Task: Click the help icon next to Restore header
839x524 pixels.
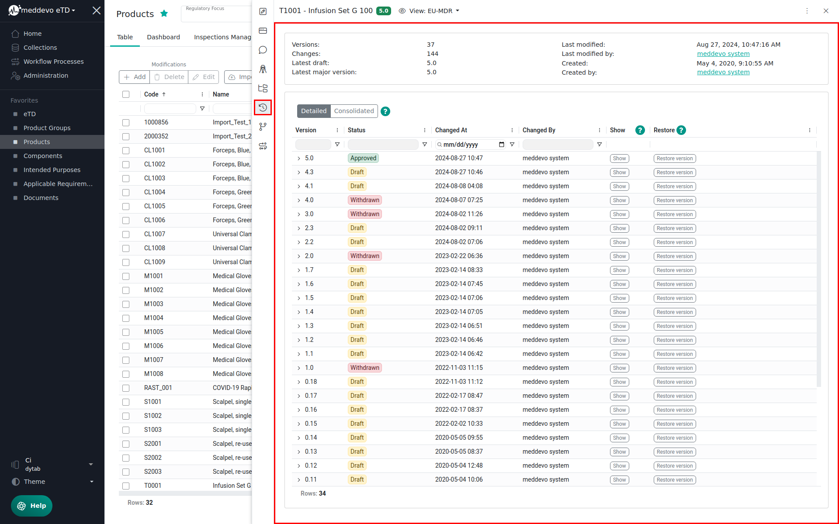Action: pyautogui.click(x=681, y=130)
